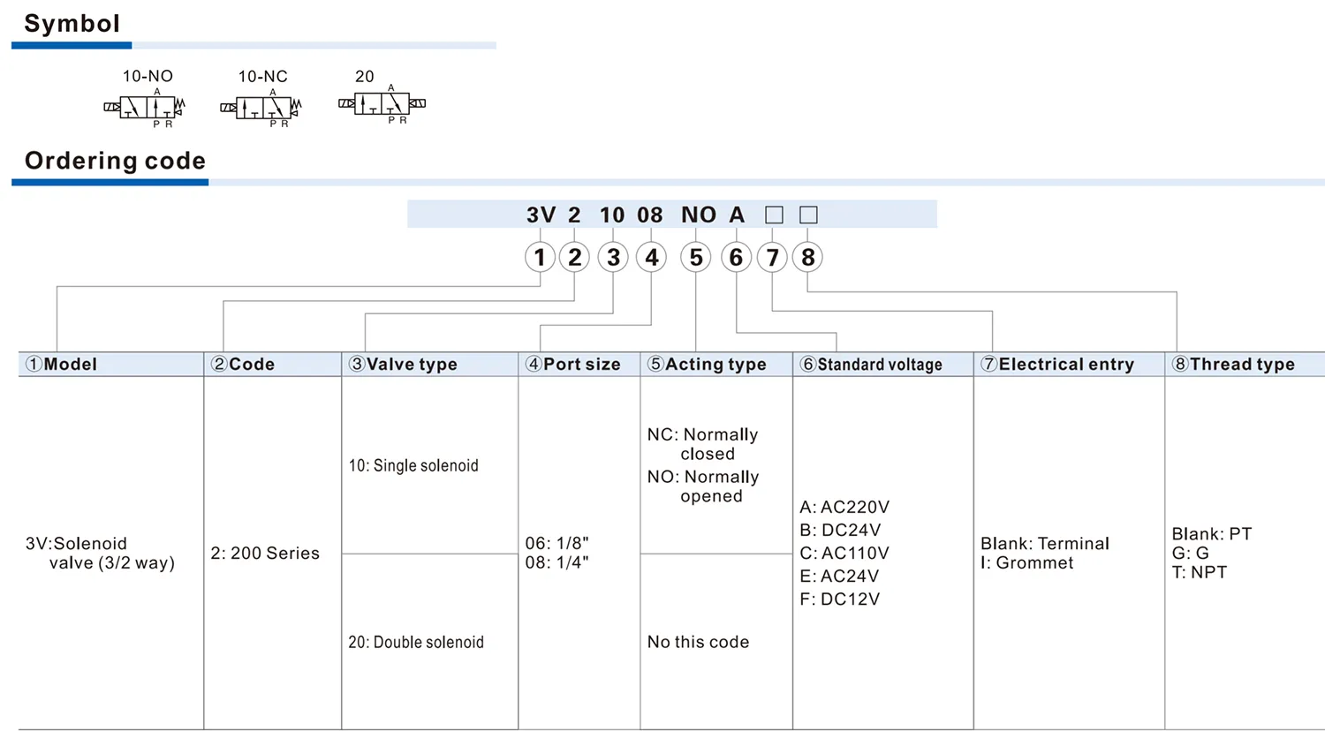Click the 'Symbol' section heading
Image resolution: width=1325 pixels, height=754 pixels.
72,24
